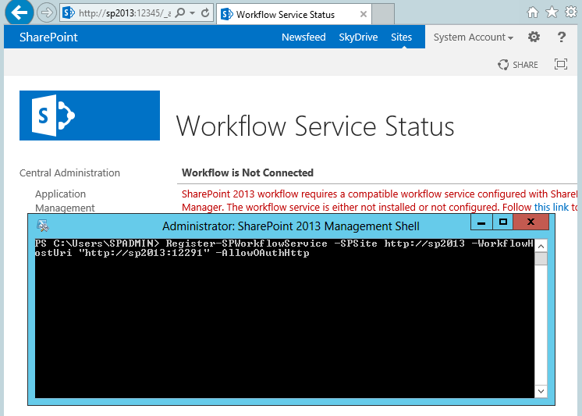Click the SHARE button

click(518, 65)
